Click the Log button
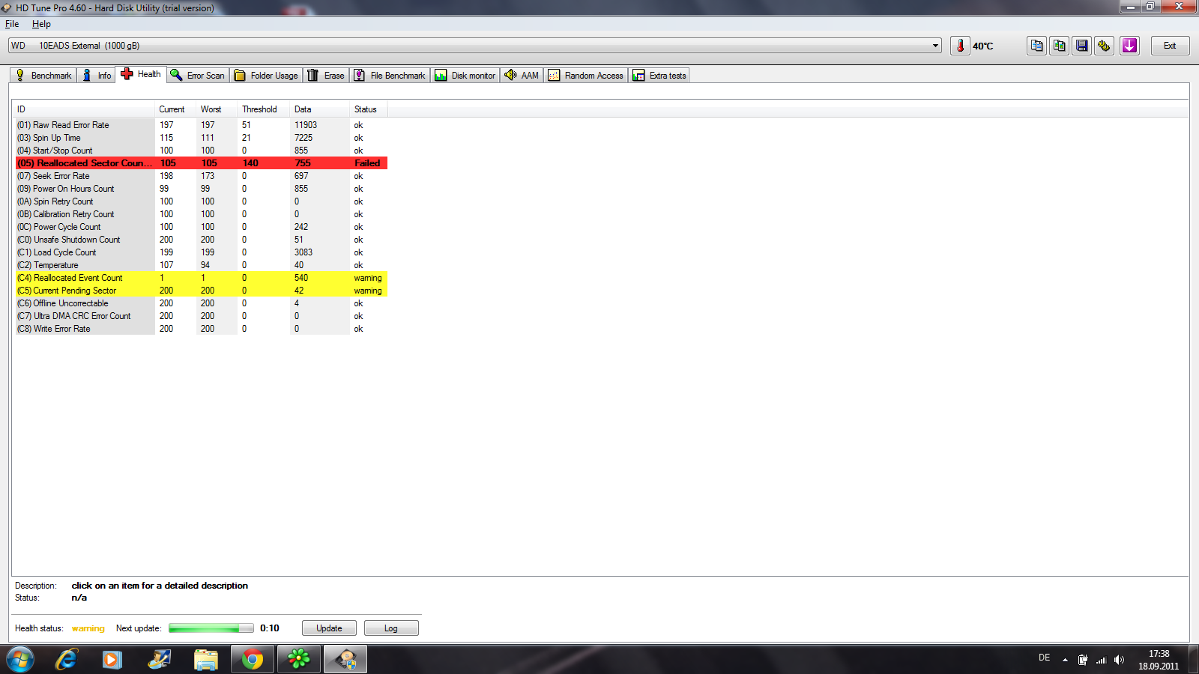This screenshot has width=1199, height=674. (x=391, y=628)
